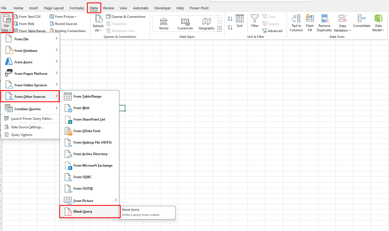Select the Geography data type
The width and height of the screenshot is (389, 231).
pos(206,24)
